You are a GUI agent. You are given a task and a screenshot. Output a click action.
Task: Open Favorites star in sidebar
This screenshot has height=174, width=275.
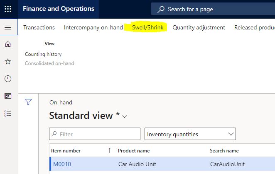coord(8,61)
